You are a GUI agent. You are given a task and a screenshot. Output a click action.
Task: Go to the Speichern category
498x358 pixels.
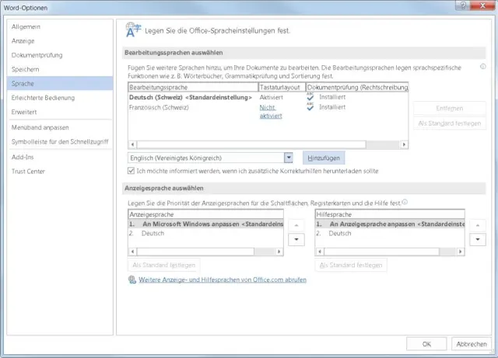(x=60, y=69)
